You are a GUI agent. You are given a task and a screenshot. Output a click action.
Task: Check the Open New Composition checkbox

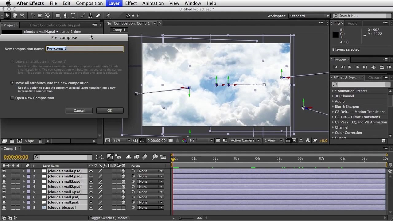[x=12, y=98]
